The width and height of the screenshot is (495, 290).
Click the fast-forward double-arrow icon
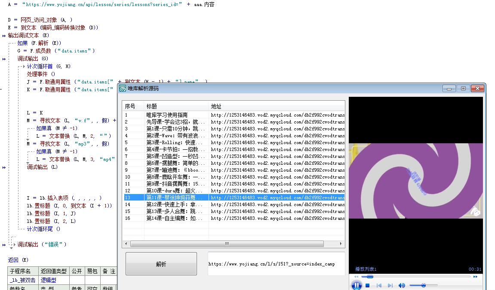click(475, 277)
